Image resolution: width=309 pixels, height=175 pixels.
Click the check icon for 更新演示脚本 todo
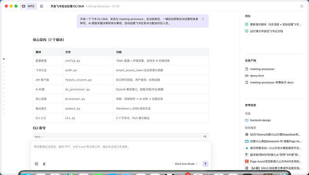247,25
